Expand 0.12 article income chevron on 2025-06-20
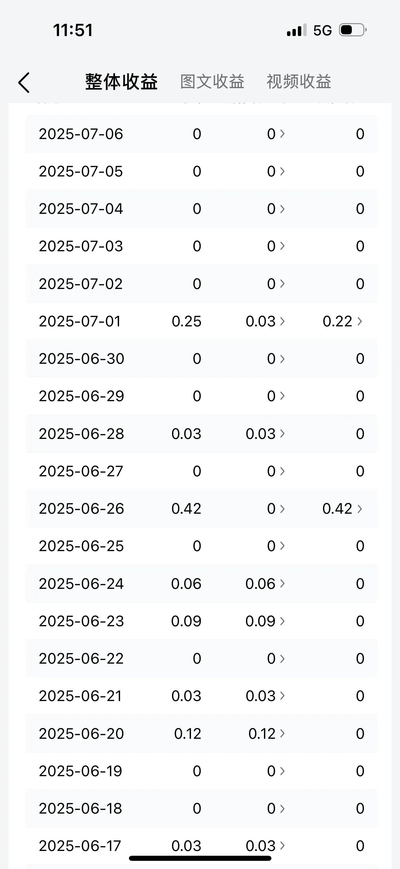The image size is (400, 869). point(282,734)
